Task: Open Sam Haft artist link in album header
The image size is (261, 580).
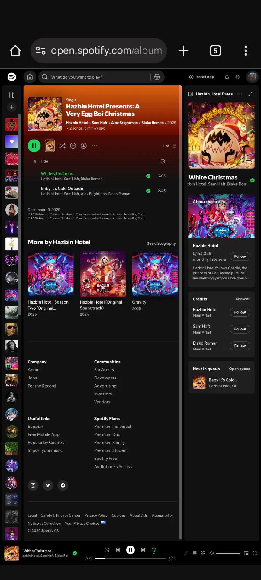Action: (x=99, y=123)
